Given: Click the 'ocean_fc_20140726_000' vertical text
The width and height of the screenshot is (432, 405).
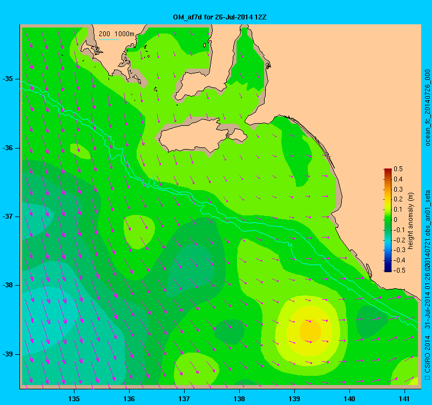Looking at the screenshot, I should (x=427, y=107).
